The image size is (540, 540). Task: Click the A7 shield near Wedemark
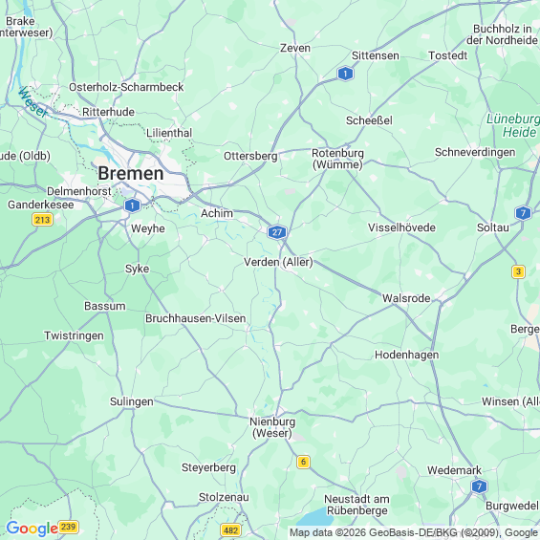tap(479, 486)
